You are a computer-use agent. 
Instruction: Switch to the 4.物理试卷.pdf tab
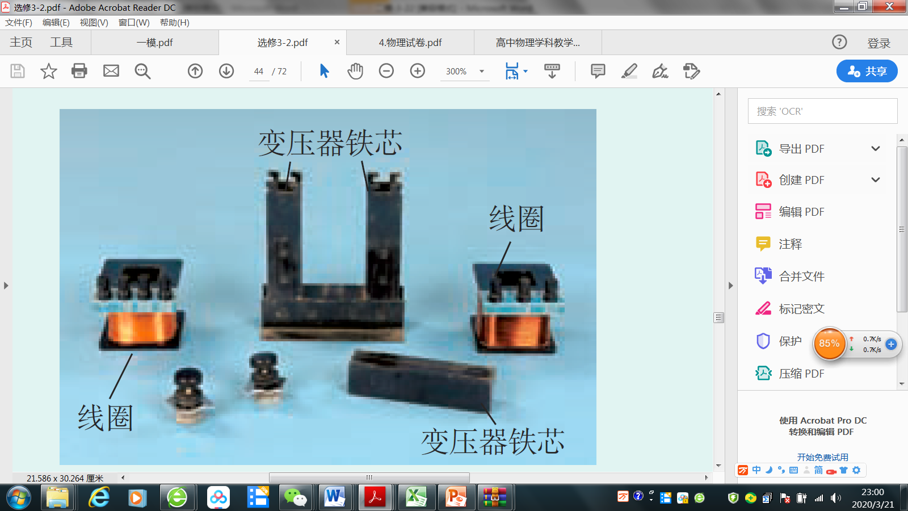click(410, 43)
